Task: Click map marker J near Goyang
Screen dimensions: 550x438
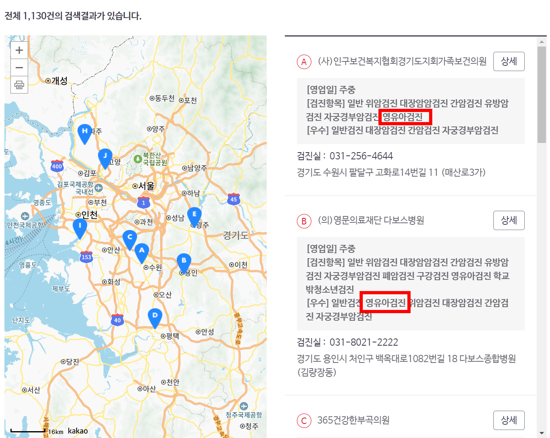Action: pyautogui.click(x=104, y=156)
